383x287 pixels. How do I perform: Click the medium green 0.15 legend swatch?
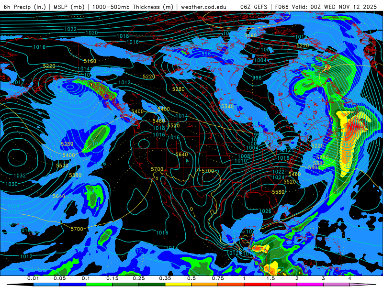[125, 285]
